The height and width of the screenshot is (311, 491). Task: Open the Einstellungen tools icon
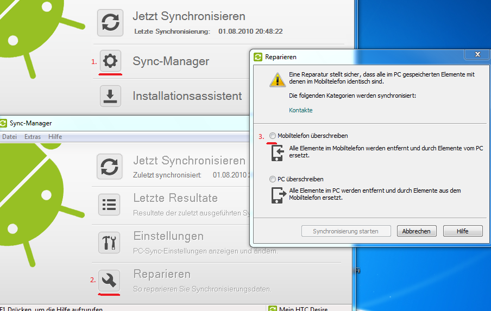point(109,243)
